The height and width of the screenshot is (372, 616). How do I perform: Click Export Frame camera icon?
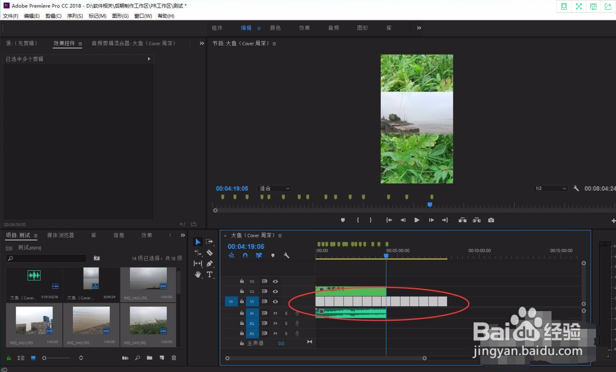pyautogui.click(x=491, y=220)
